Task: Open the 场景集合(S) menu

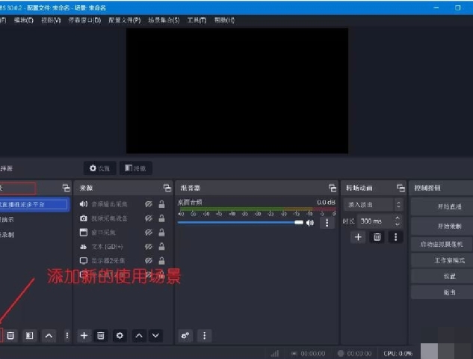Action: pos(164,20)
